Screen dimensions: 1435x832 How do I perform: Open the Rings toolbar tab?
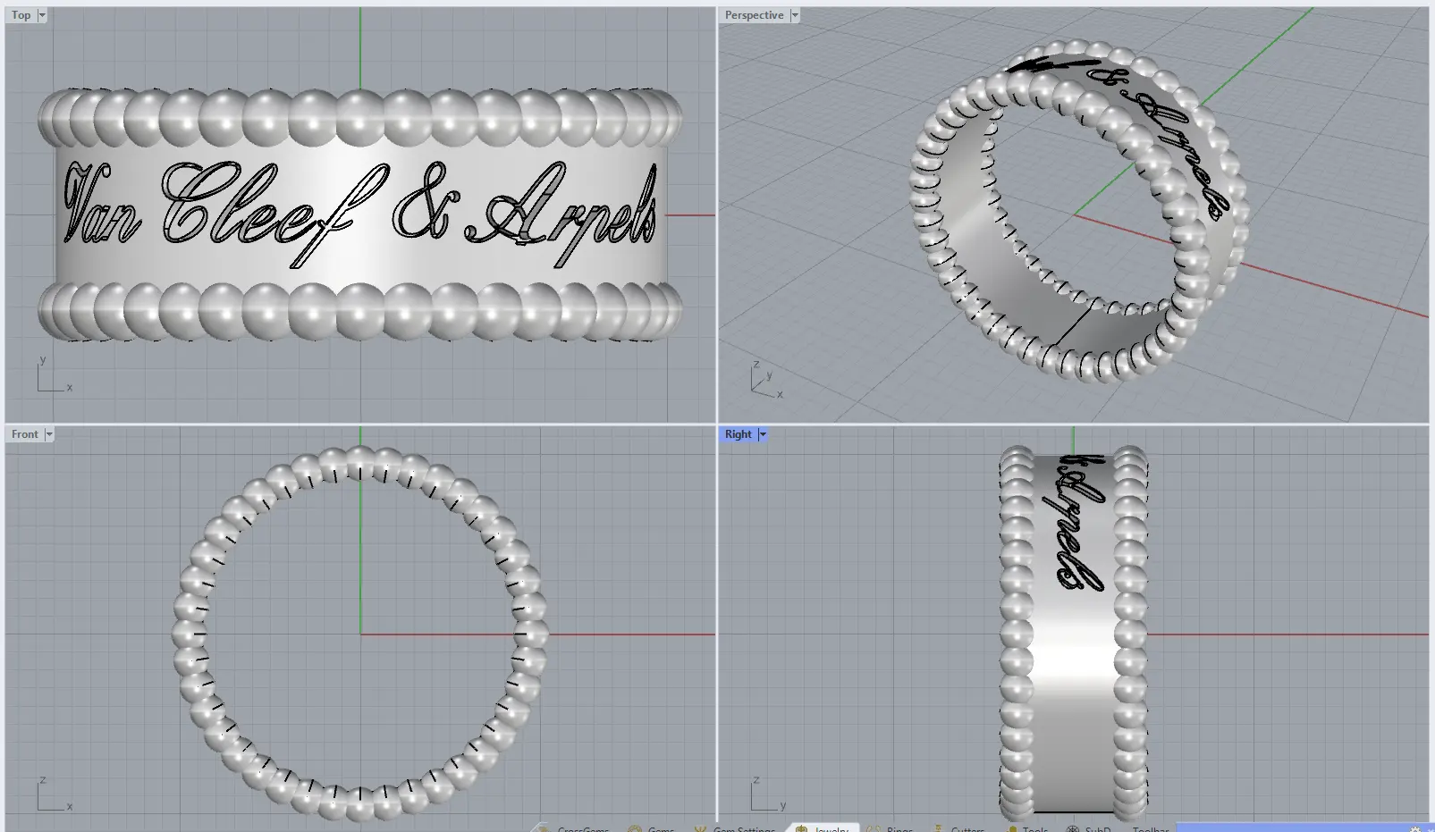tap(899, 828)
